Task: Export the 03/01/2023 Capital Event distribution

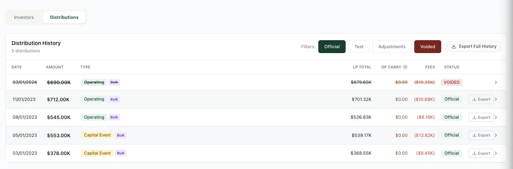Action: tap(481, 153)
